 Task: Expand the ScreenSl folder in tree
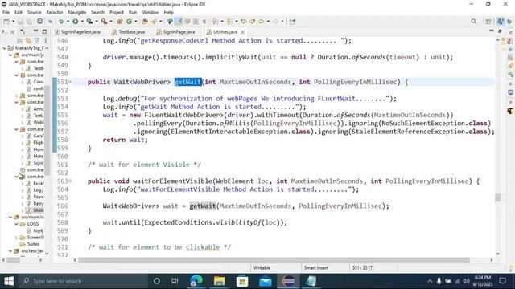16,238
